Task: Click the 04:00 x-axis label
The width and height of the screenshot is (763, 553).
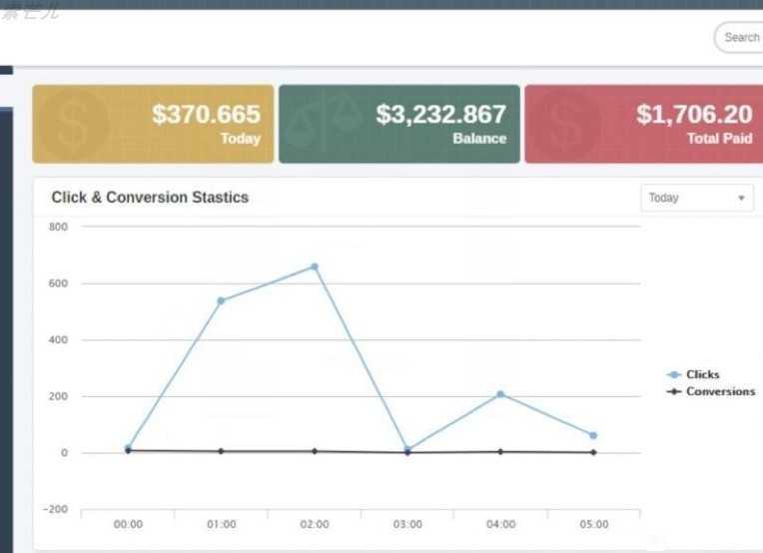Action: tap(500, 524)
